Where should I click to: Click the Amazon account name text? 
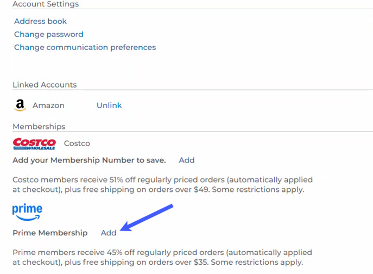(48, 105)
